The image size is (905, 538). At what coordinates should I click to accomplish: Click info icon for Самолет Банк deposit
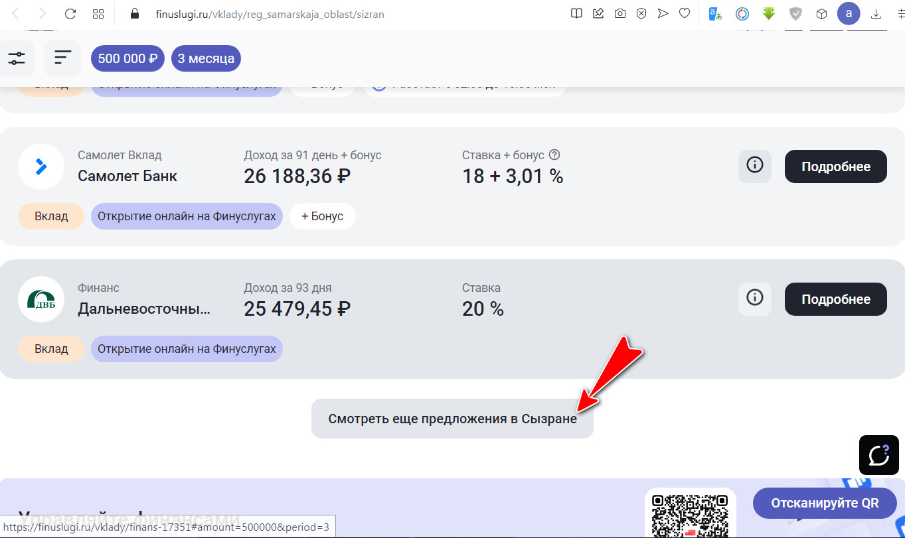(x=755, y=166)
